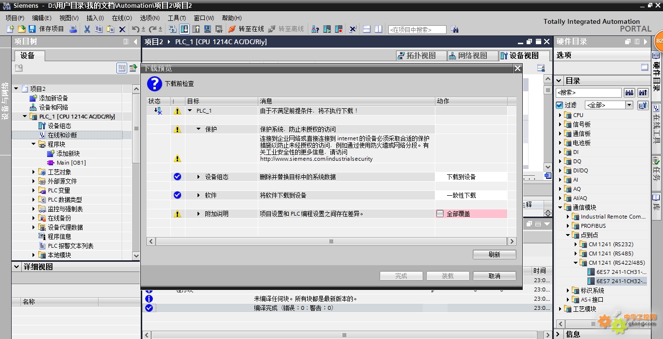Collapse the PLC_1 row in dialog
Screen dimensions: 663x339
click(x=190, y=111)
